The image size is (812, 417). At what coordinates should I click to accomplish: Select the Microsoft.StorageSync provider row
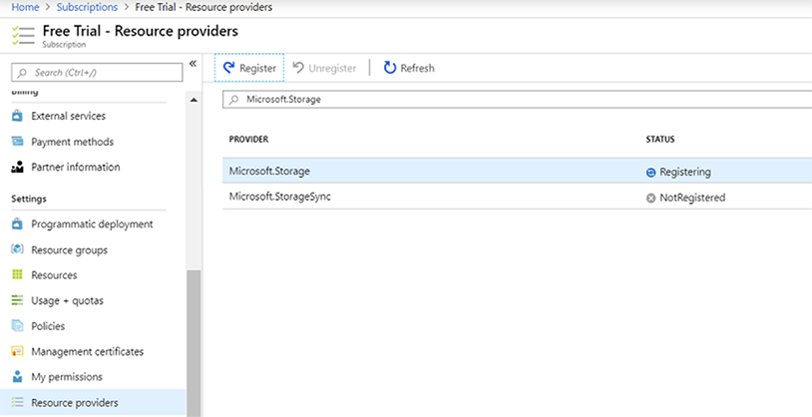tap(280, 197)
